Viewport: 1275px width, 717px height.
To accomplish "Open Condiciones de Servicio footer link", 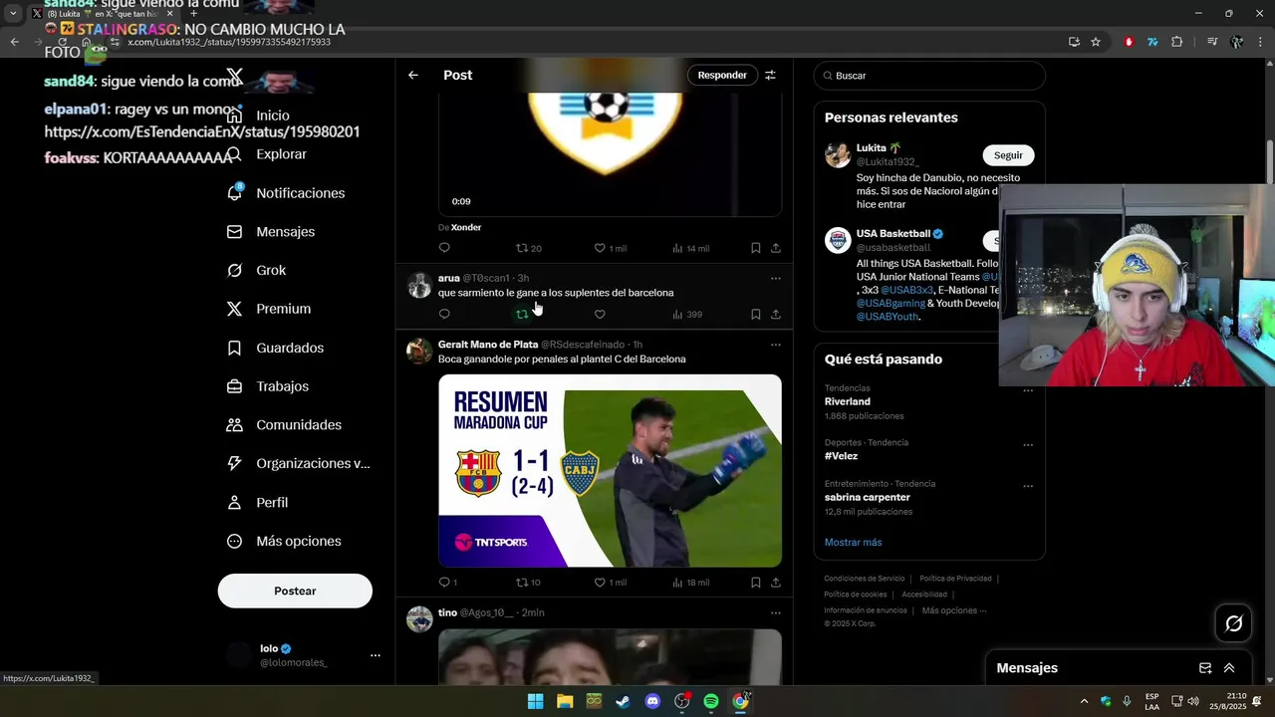I will [865, 579].
